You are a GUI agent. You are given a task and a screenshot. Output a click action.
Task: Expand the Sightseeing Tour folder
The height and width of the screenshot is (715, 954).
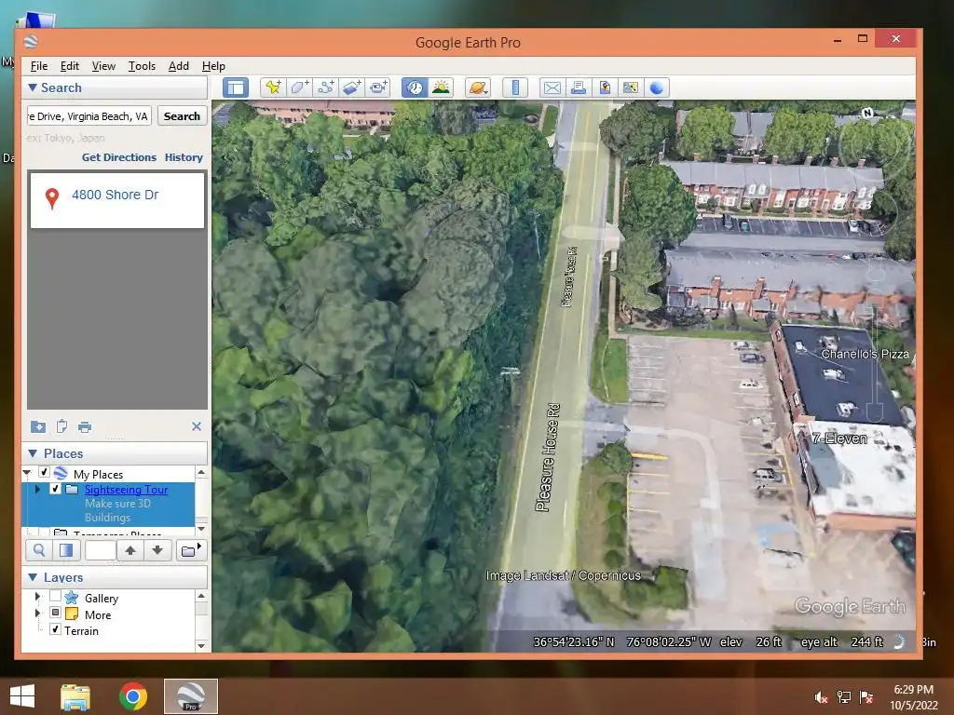[37, 489]
